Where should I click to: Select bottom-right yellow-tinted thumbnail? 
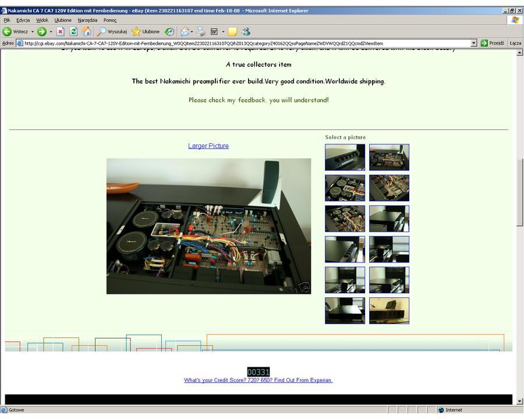point(389,311)
